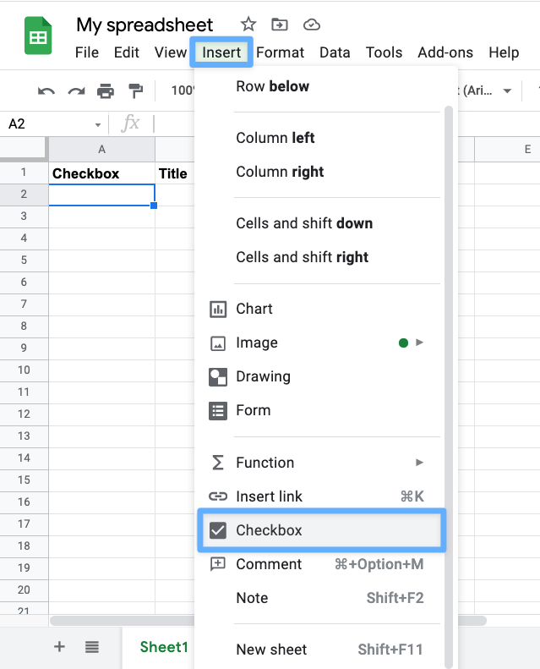
Task: Switch to the Sheet1 tab
Action: coord(164,647)
